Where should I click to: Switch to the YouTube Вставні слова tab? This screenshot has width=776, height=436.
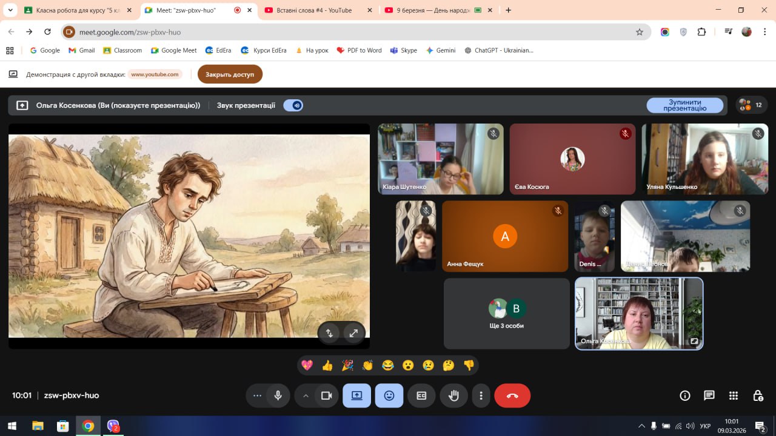point(312,10)
